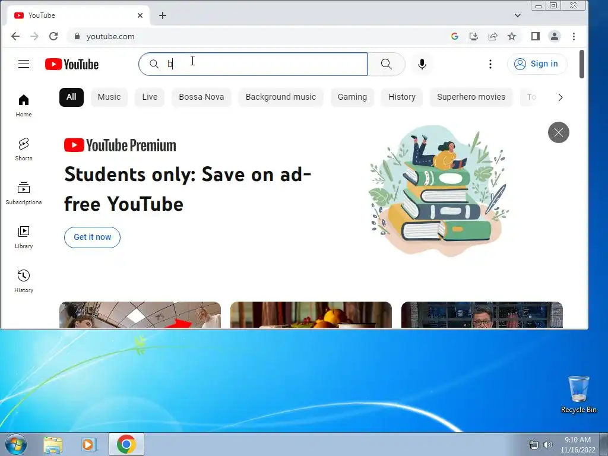608x456 pixels.
Task: Reload the YouTube page
Action: point(53,36)
